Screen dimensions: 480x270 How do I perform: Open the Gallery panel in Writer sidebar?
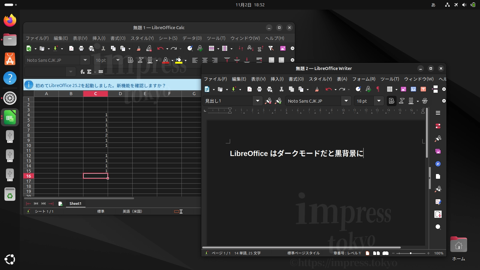click(438, 151)
